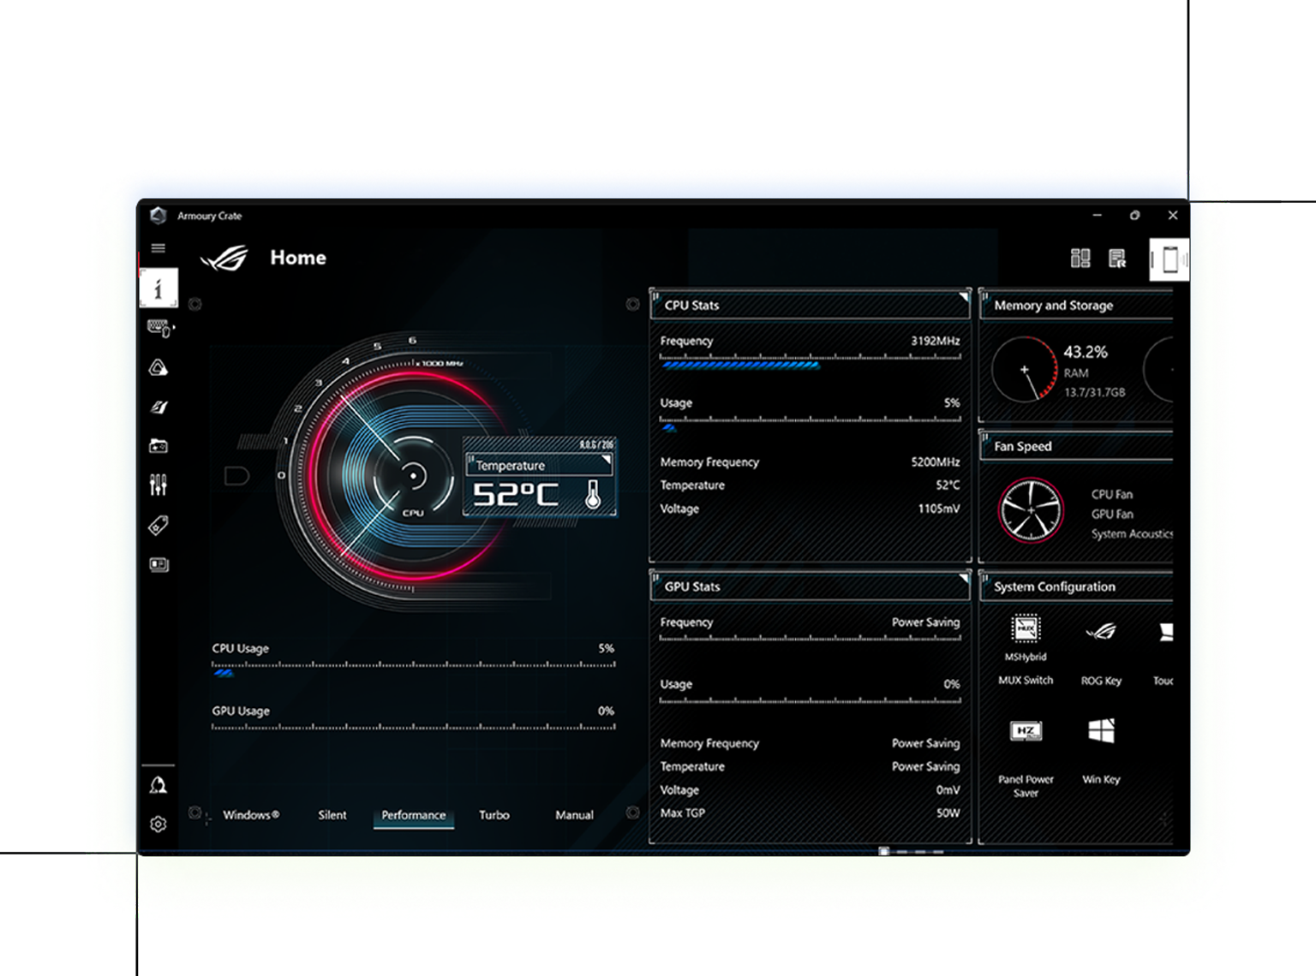1316x976 pixels.
Task: Expand the CPU Stats panel corner arrow
Action: pos(963,297)
